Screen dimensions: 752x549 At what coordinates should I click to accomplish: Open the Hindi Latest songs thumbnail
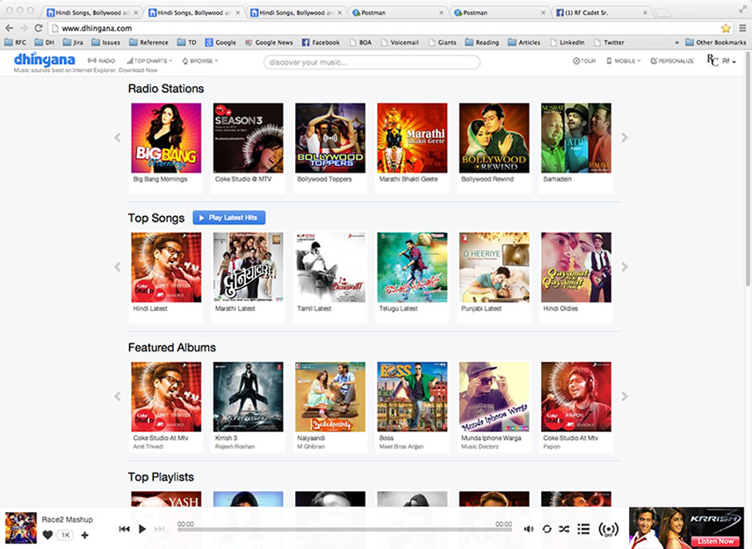pos(166,268)
